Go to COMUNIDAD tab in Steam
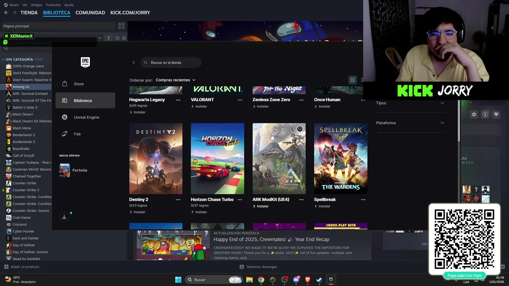This screenshot has width=509, height=286. pyautogui.click(x=90, y=13)
